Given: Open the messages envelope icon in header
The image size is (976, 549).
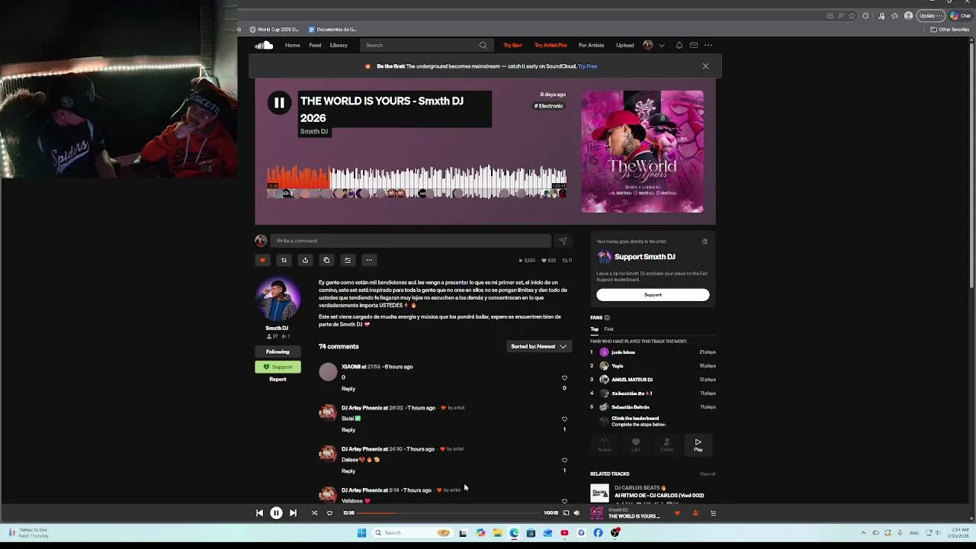Looking at the screenshot, I should pos(694,45).
